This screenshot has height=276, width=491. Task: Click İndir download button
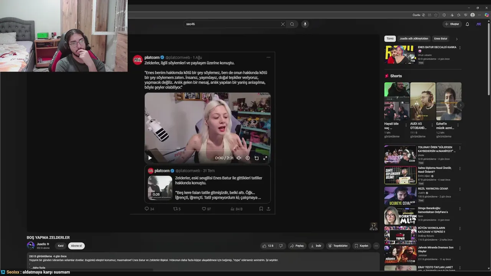click(316, 246)
